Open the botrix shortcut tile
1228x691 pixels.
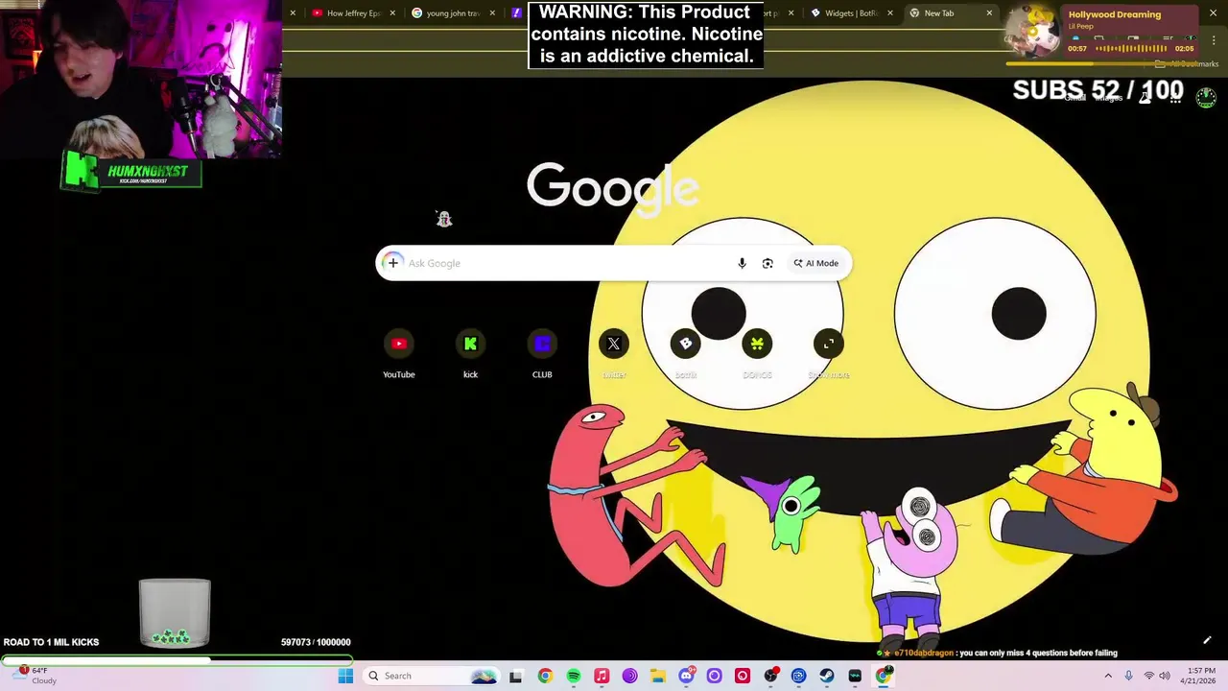point(685,355)
